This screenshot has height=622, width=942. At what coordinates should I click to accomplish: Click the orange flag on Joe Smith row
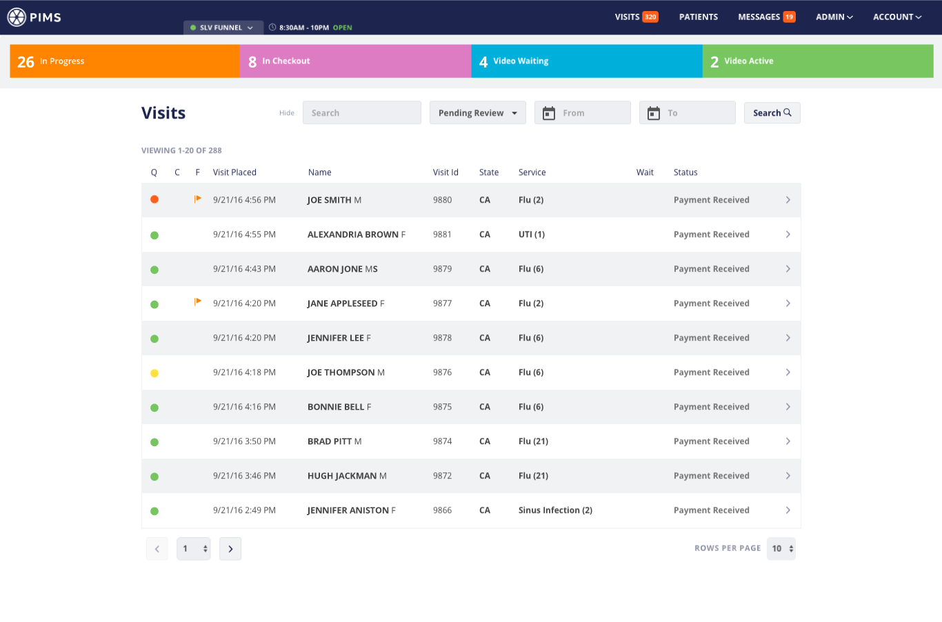pyautogui.click(x=198, y=199)
